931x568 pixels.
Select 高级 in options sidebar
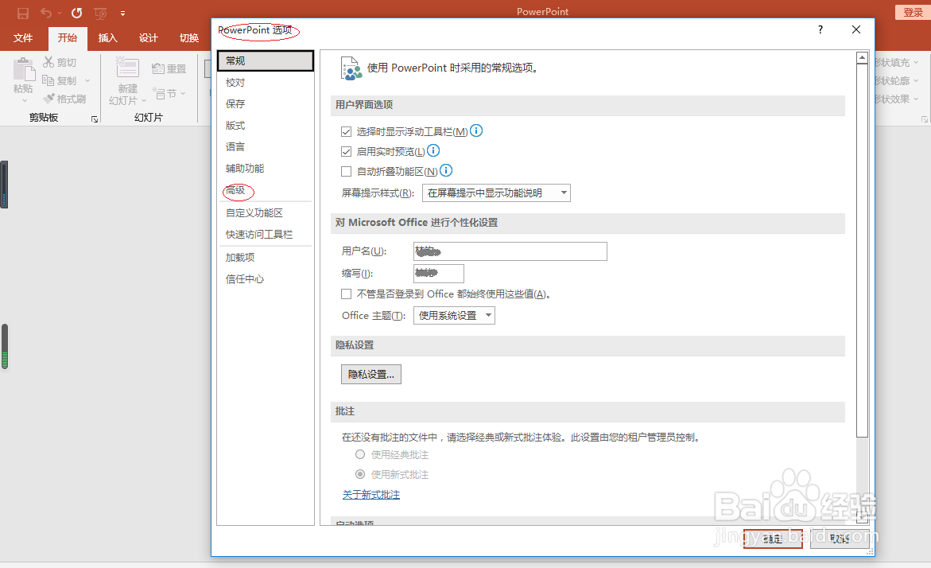point(266,190)
